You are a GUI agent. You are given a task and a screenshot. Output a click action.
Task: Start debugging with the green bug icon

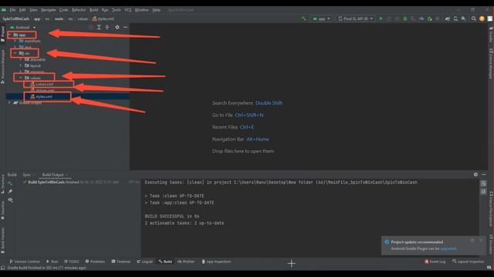click(x=405, y=18)
